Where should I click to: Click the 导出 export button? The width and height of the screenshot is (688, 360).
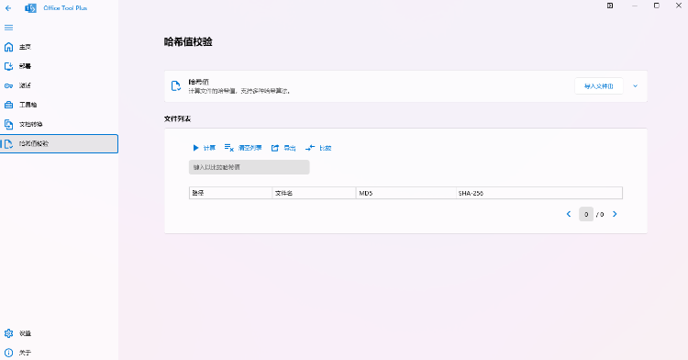pos(283,148)
